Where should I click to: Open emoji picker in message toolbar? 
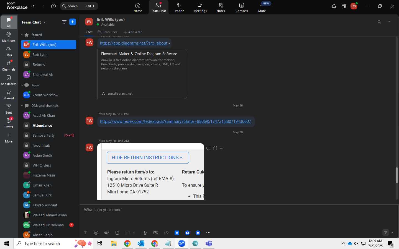[96, 233]
